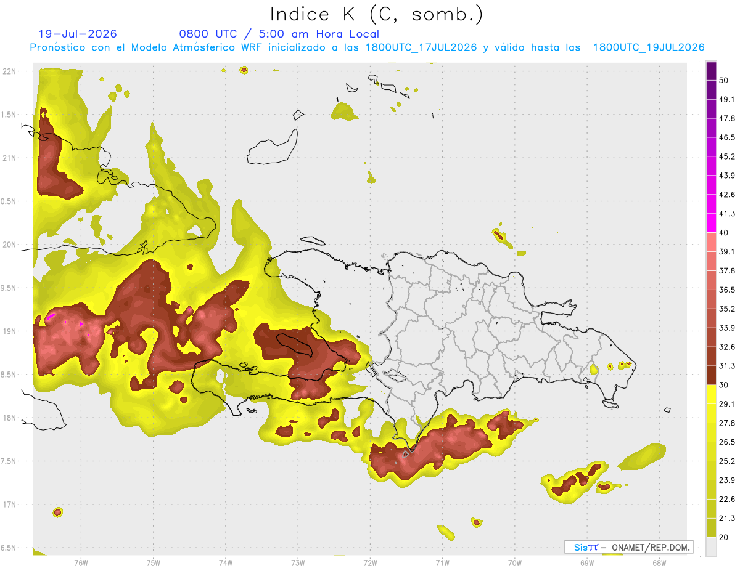Click the legend value "36.5"
This screenshot has height=571, width=740.
(728, 290)
